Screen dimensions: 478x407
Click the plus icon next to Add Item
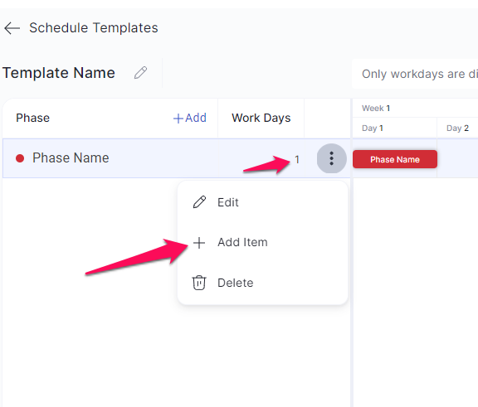point(199,243)
